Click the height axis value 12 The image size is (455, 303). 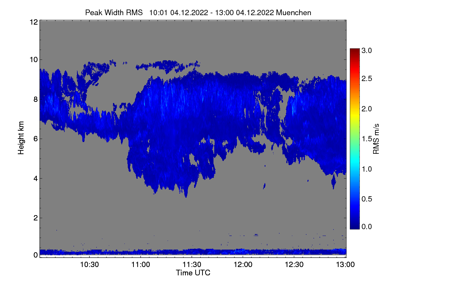pos(33,22)
